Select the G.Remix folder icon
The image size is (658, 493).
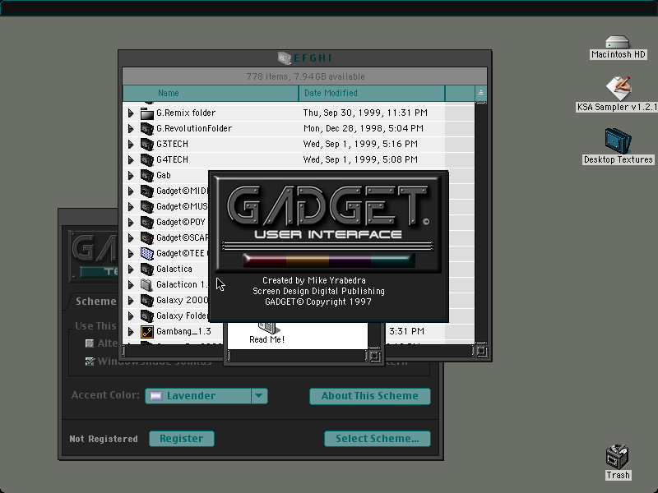[x=147, y=113]
